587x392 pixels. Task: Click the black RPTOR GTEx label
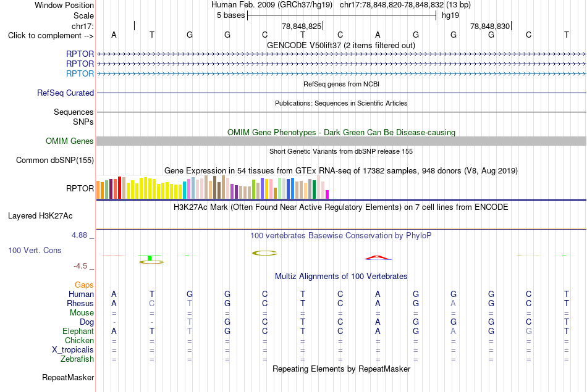point(80,188)
